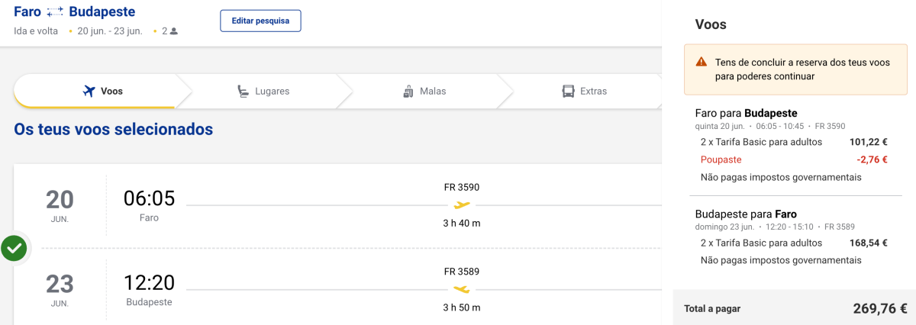Click the Editar pesquisa button
916x325 pixels.
[x=260, y=21]
